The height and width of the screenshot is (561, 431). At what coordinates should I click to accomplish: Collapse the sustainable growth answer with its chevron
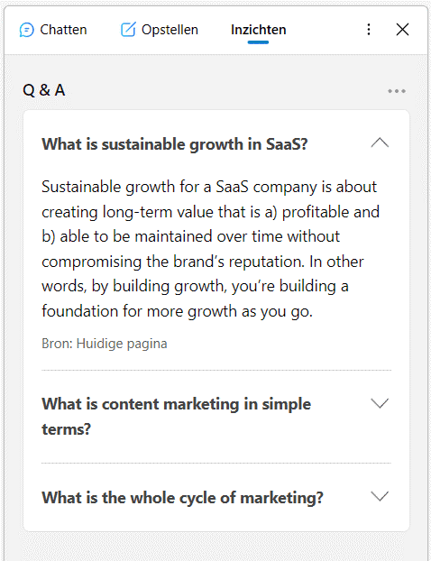point(380,143)
